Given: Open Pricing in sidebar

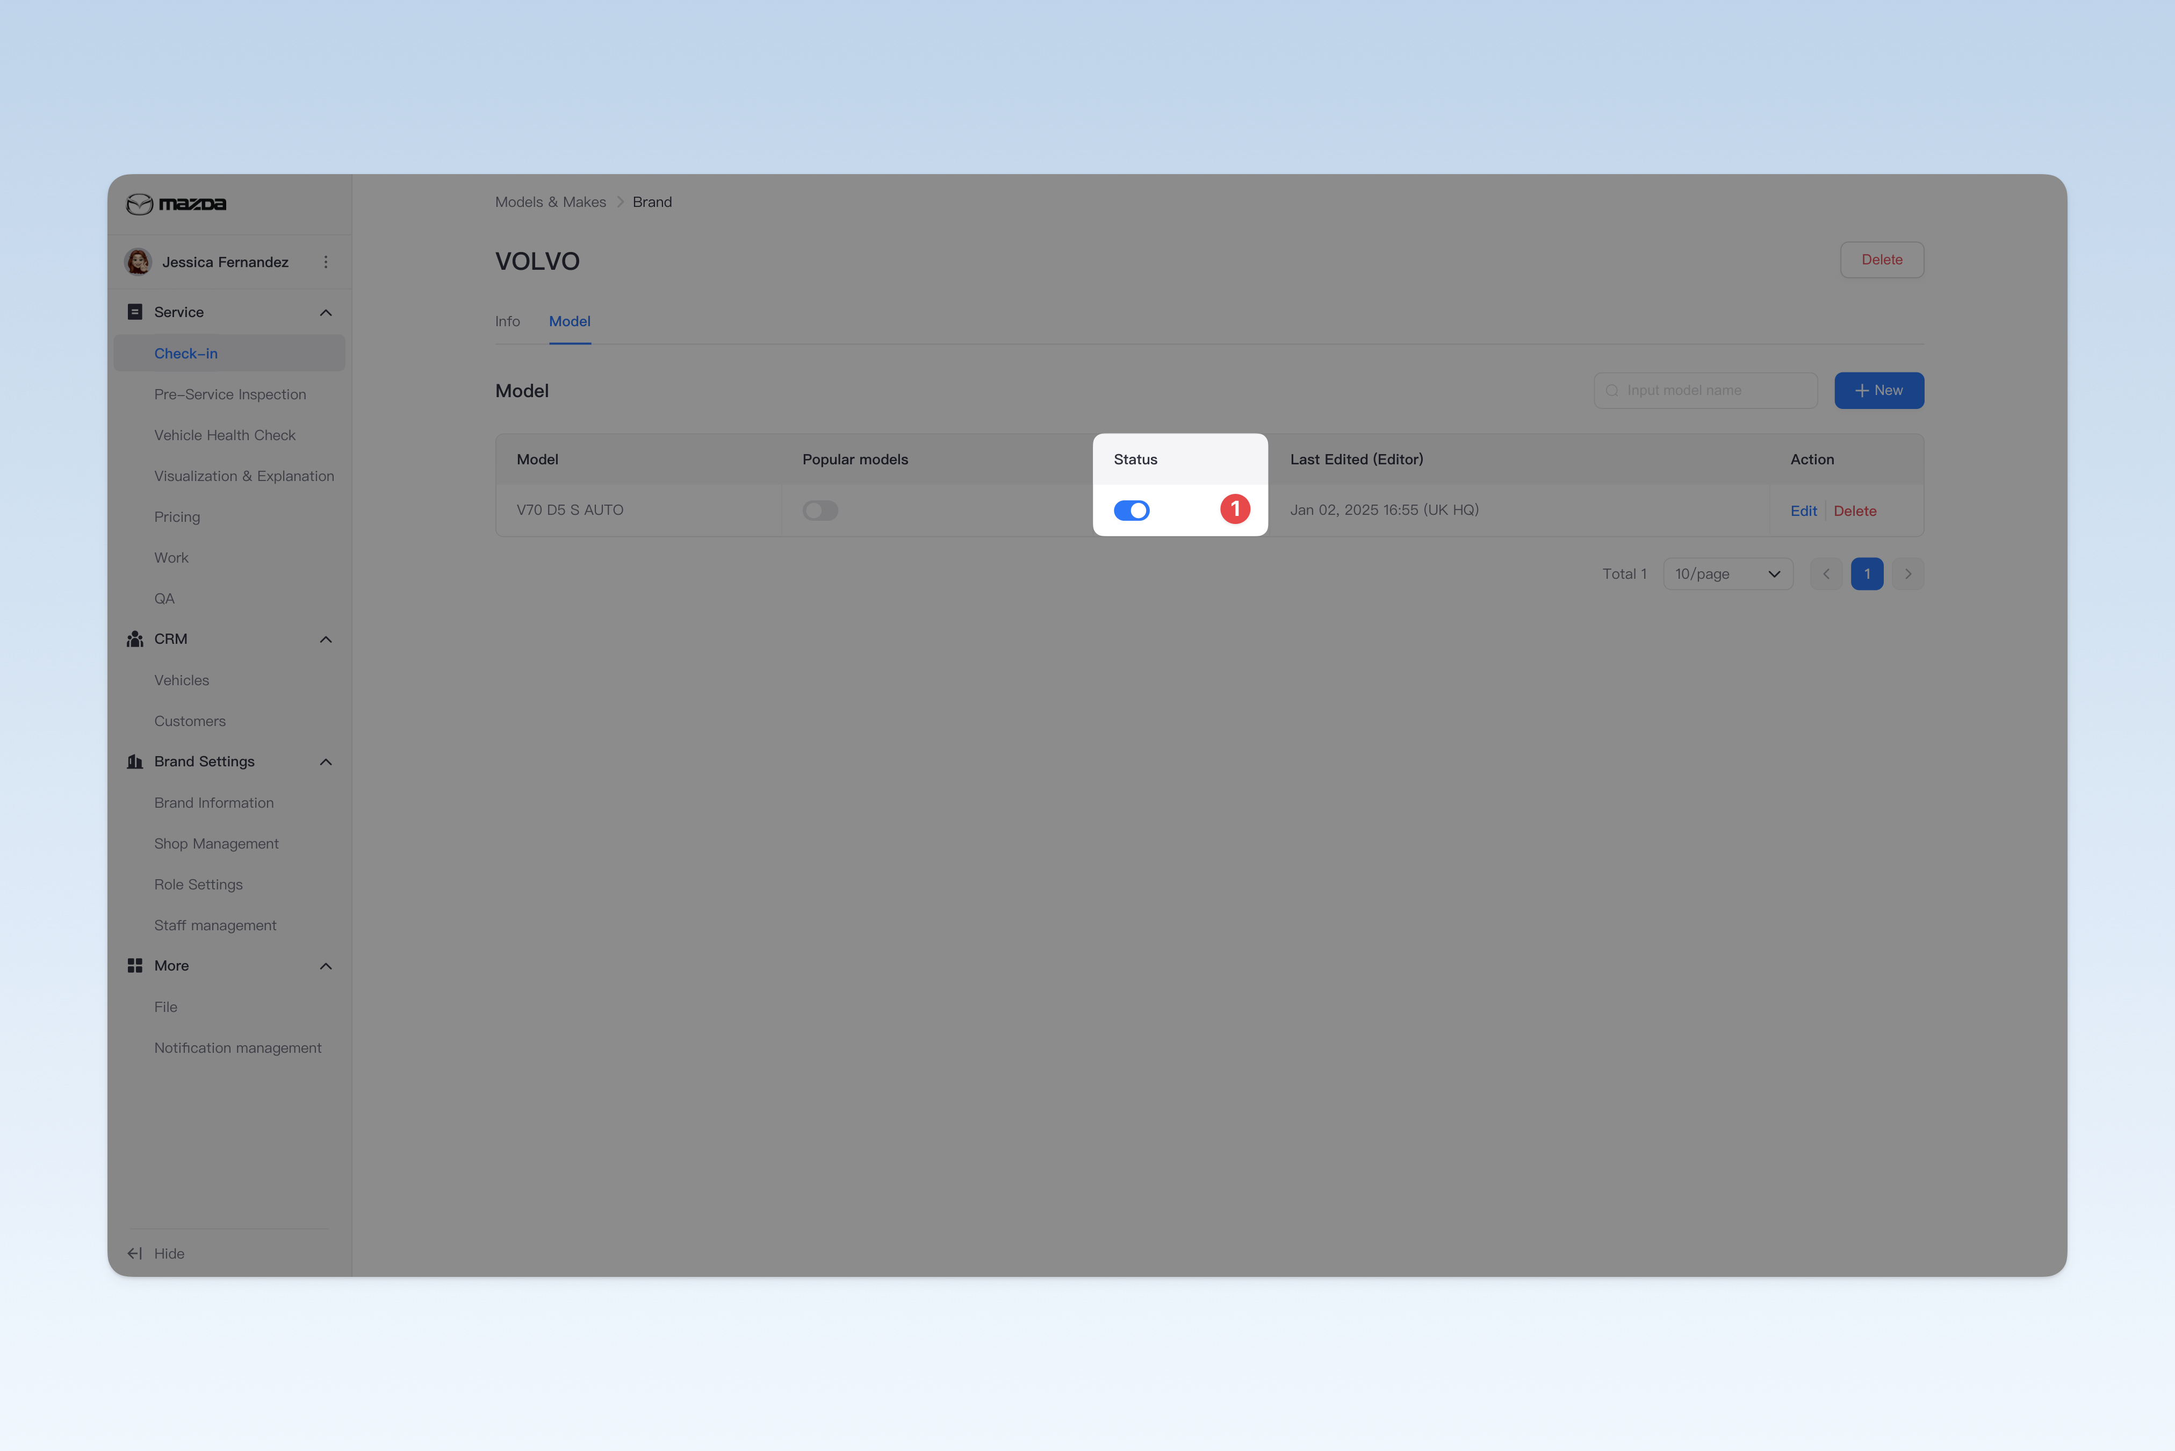Looking at the screenshot, I should tap(177, 516).
